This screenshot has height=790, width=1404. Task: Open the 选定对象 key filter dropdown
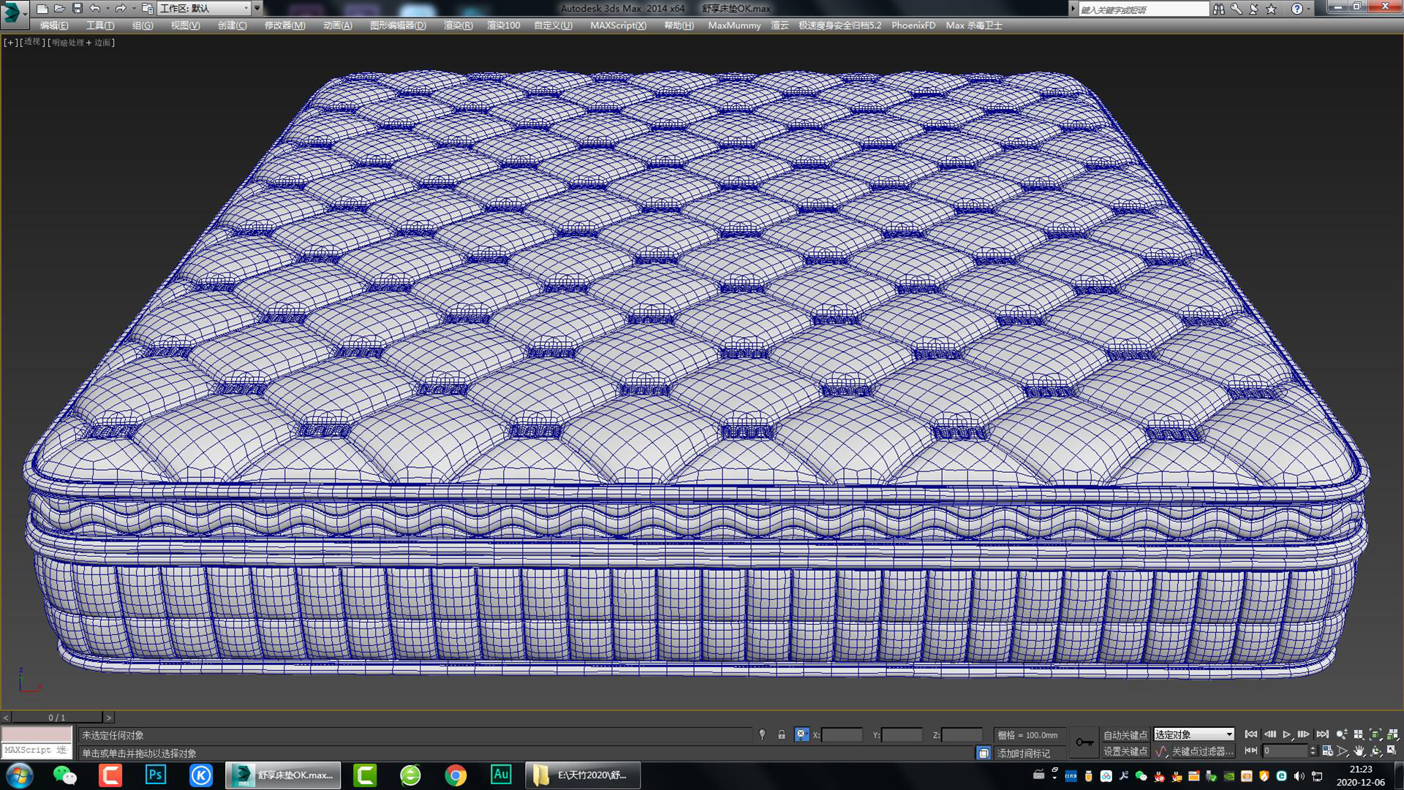[1193, 734]
